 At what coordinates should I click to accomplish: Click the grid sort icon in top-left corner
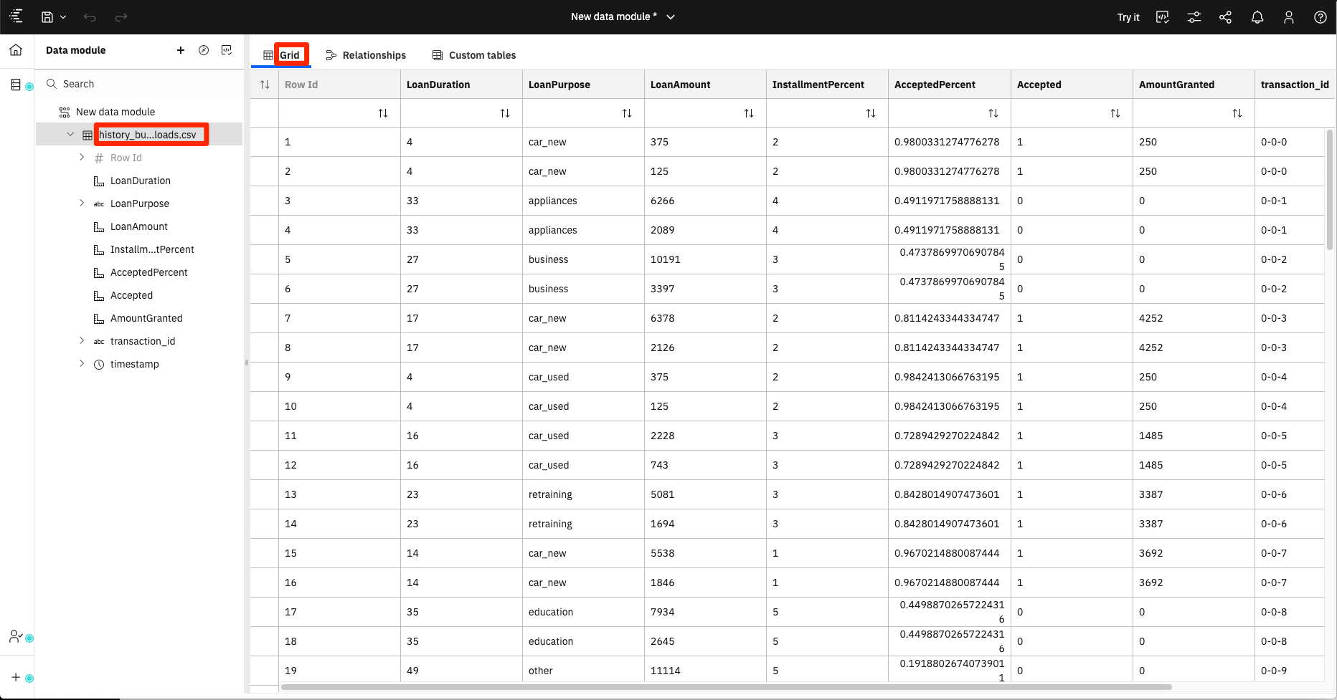pyautogui.click(x=265, y=85)
